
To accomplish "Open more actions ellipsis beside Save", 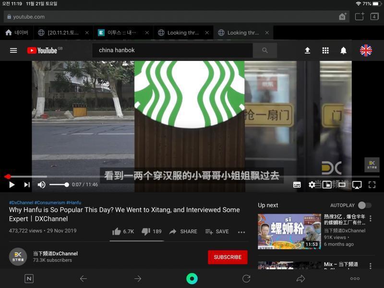I will [241, 232].
